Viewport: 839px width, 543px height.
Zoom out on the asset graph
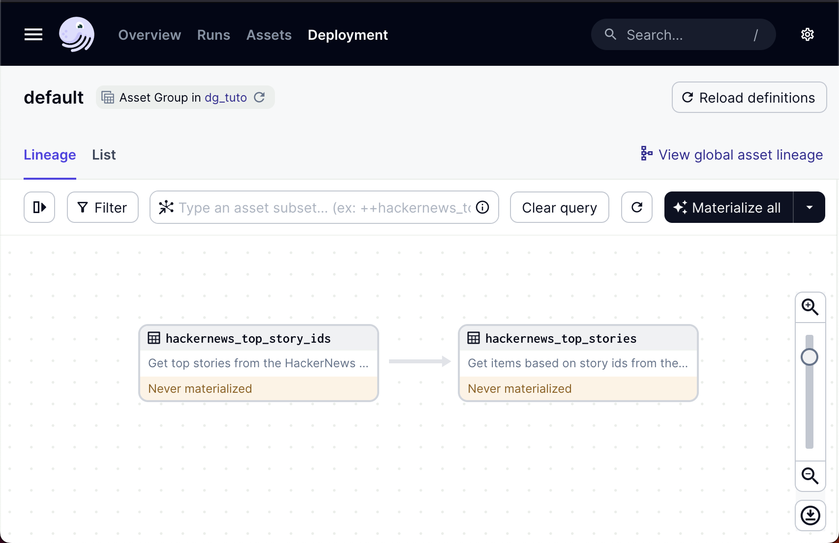coord(810,476)
